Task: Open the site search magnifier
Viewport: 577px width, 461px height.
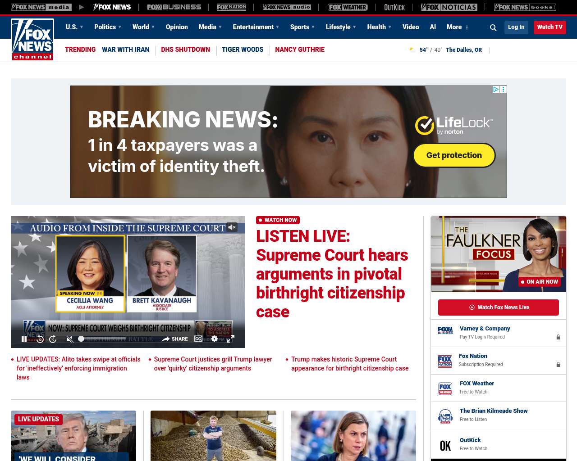Action: coord(493,27)
